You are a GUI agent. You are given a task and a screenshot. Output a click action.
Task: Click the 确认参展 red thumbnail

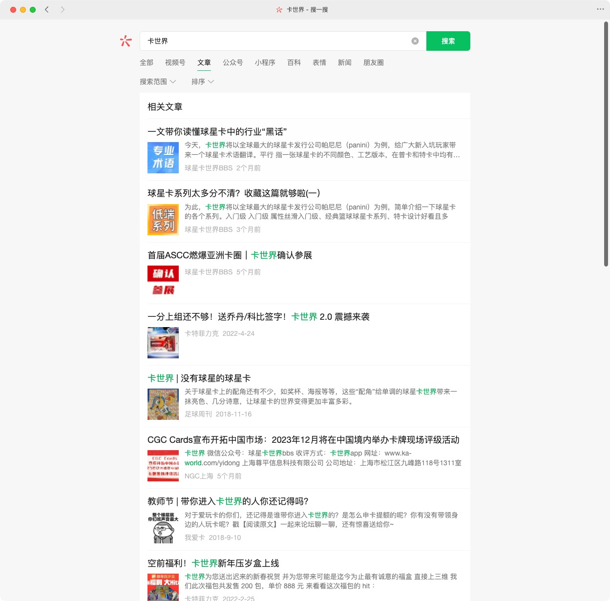click(x=163, y=281)
